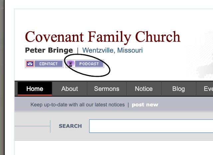
Task: Click the 'post new' link
Action: click(145, 105)
